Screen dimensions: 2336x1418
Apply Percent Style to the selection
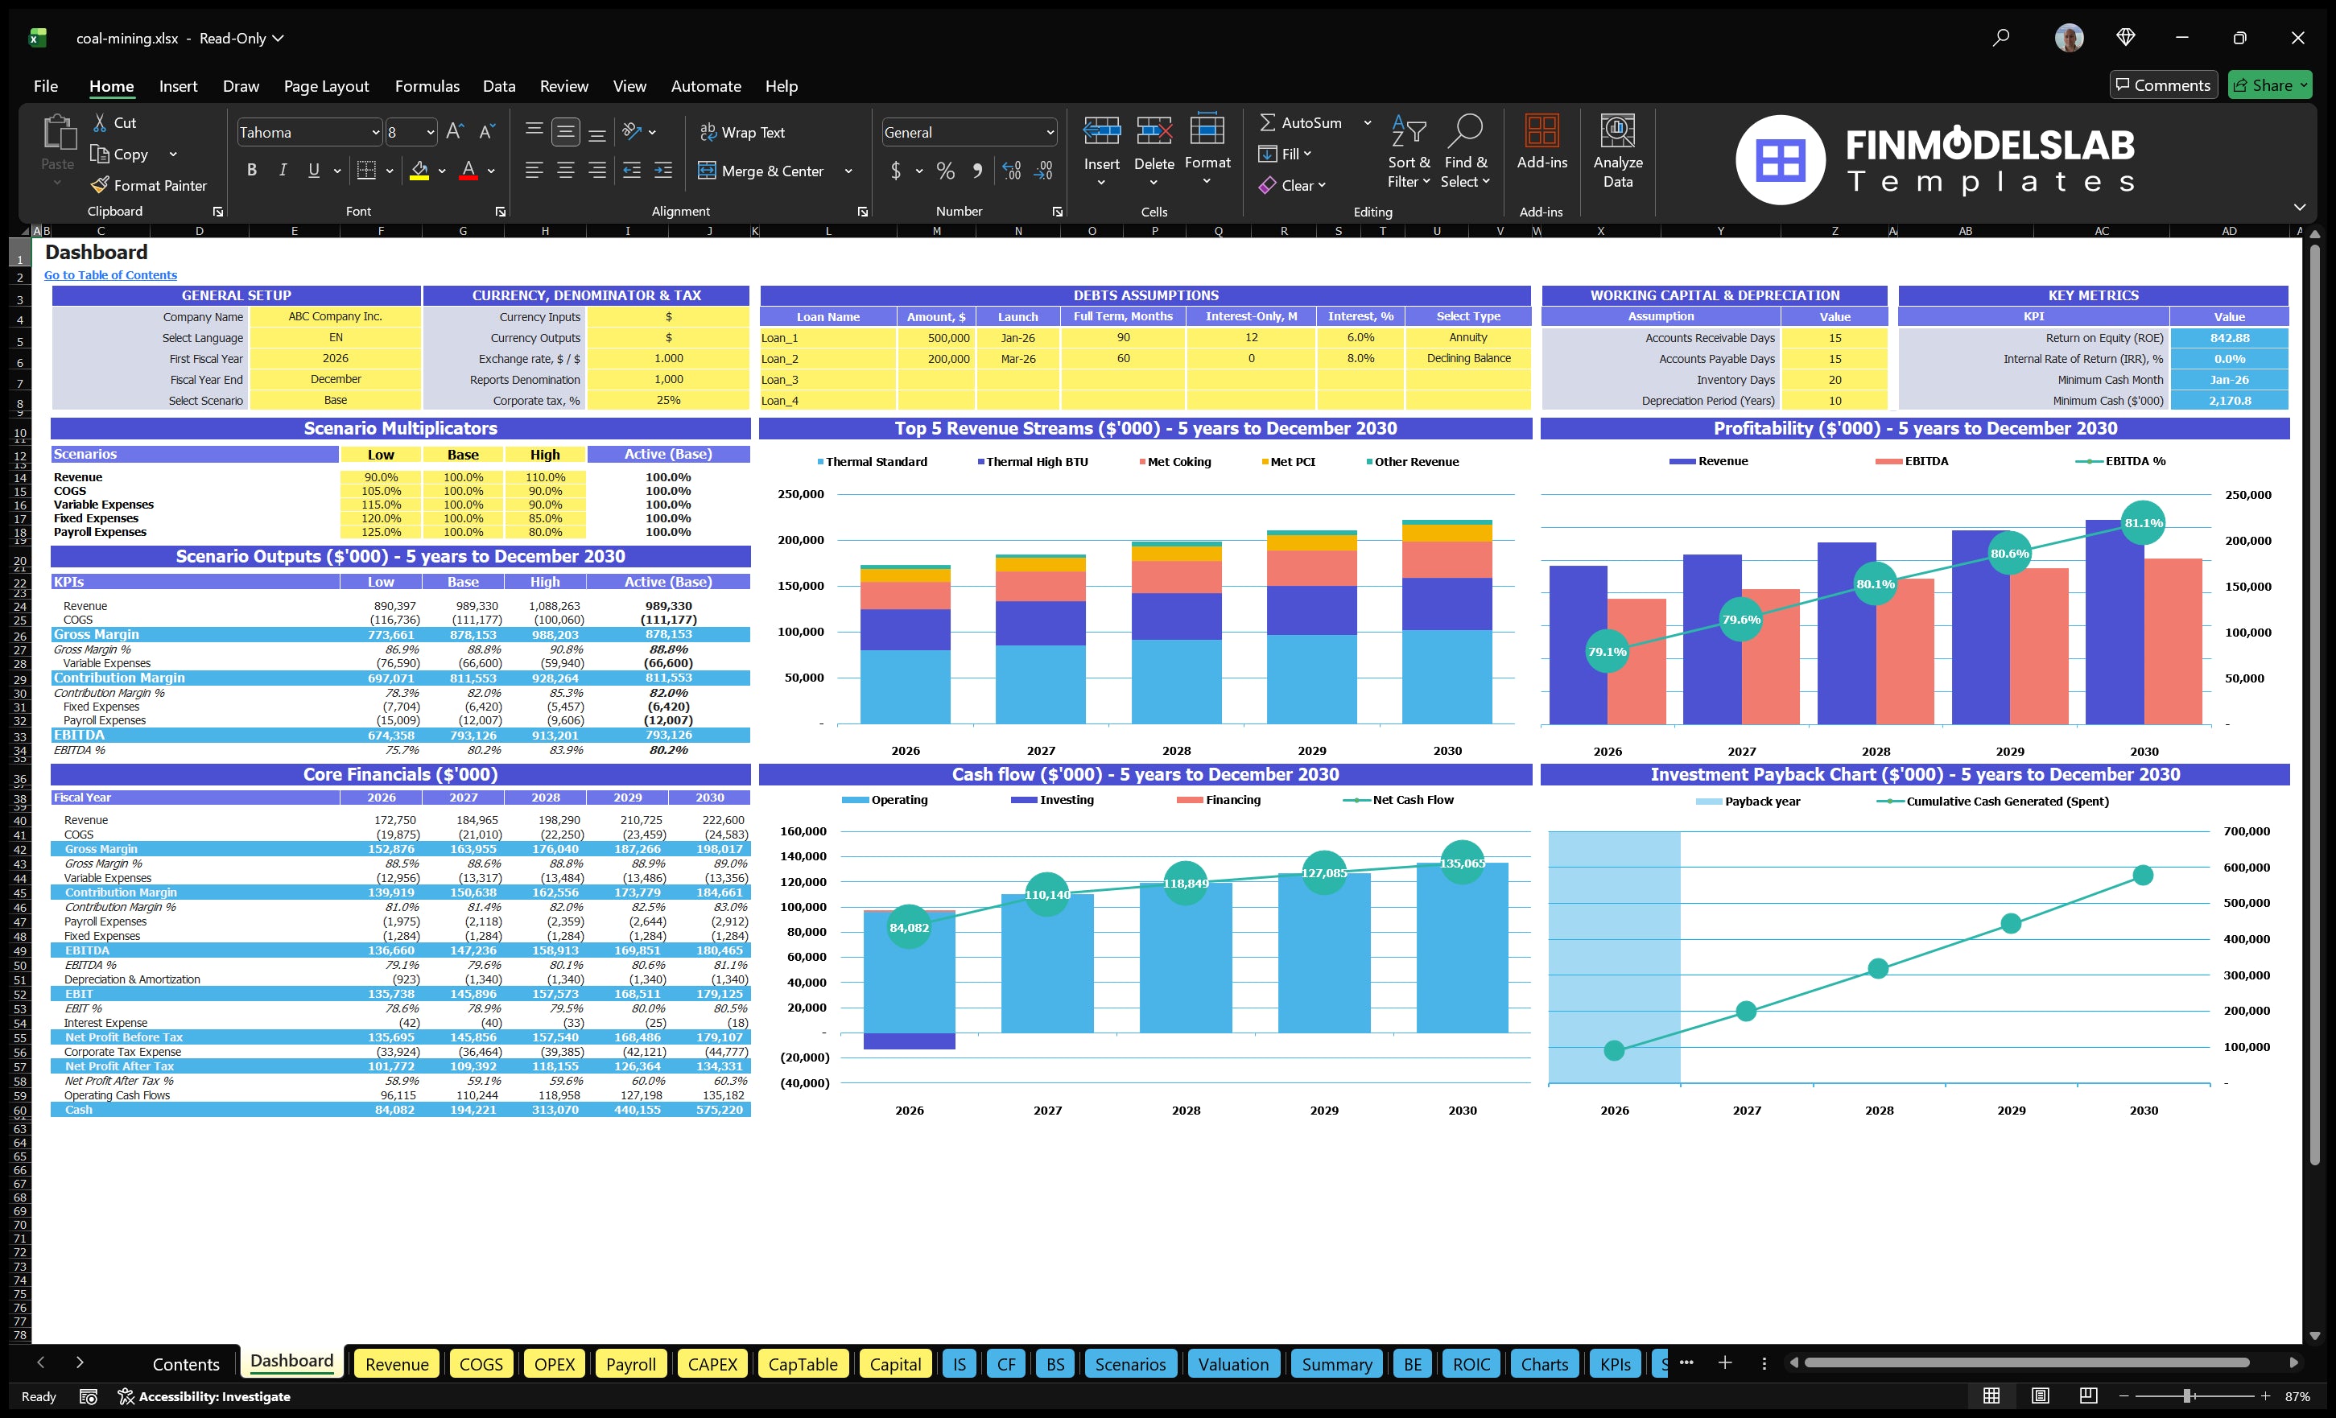click(945, 171)
